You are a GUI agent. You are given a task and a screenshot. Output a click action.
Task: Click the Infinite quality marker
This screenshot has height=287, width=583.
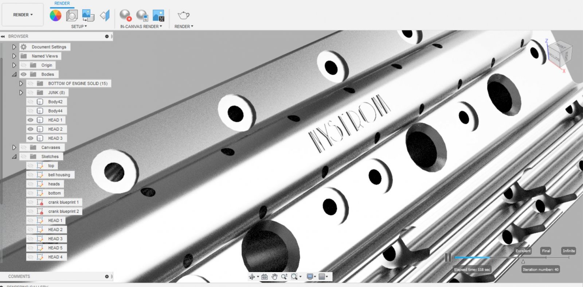(569, 251)
